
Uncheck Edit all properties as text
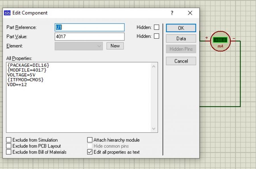click(90, 152)
